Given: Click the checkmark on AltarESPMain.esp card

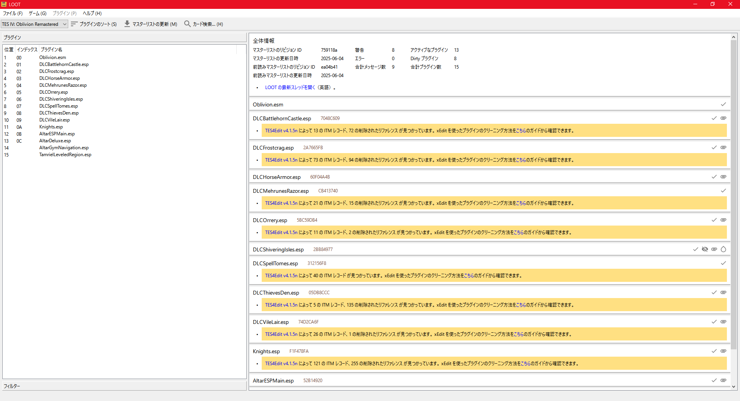Looking at the screenshot, I should point(714,381).
